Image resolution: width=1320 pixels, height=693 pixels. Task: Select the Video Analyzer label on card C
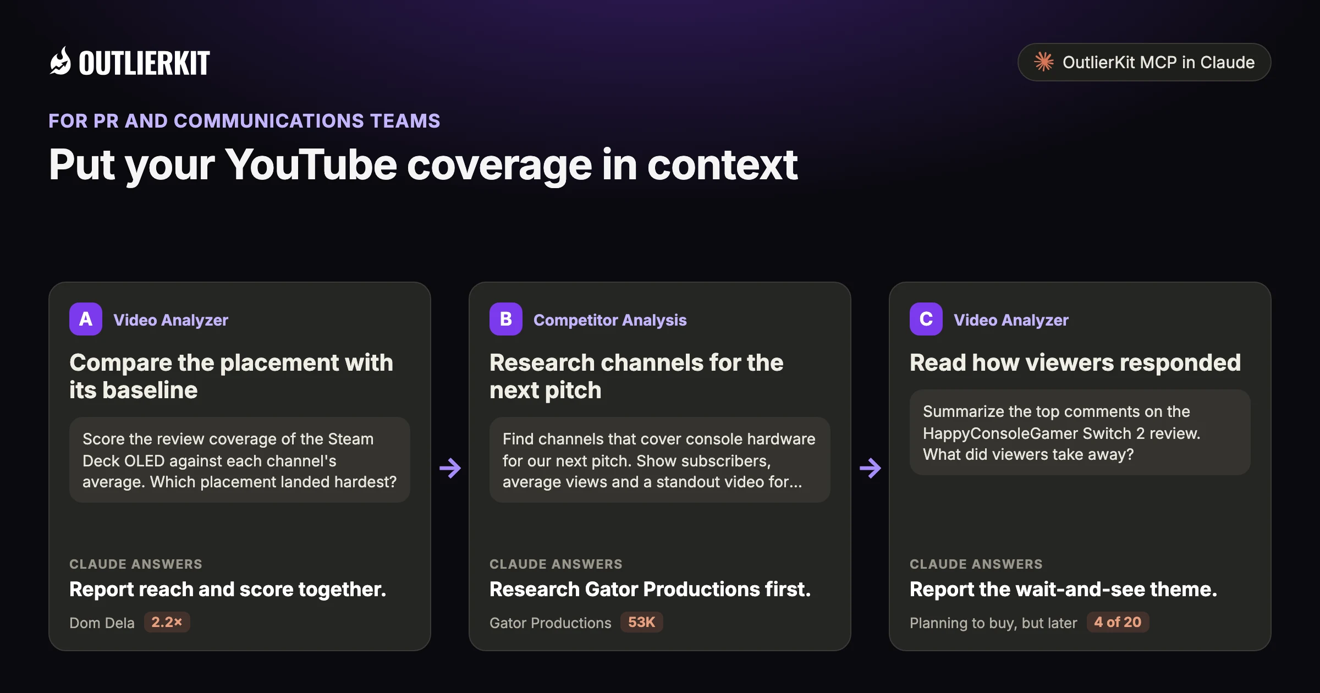(x=1011, y=320)
